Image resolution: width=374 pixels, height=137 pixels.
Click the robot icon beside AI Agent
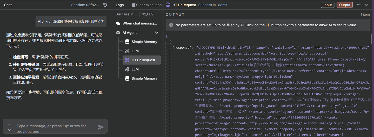(x=118, y=32)
